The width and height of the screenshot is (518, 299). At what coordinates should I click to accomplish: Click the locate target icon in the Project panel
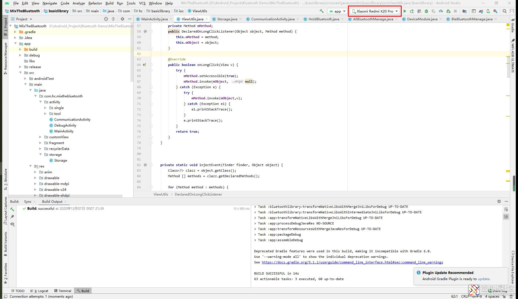[106, 19]
